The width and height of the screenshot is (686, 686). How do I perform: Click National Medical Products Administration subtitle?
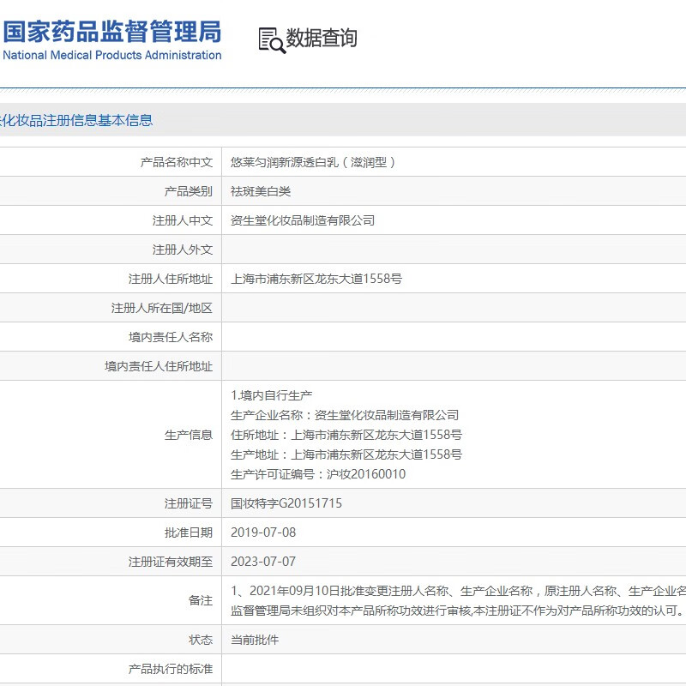click(x=112, y=55)
